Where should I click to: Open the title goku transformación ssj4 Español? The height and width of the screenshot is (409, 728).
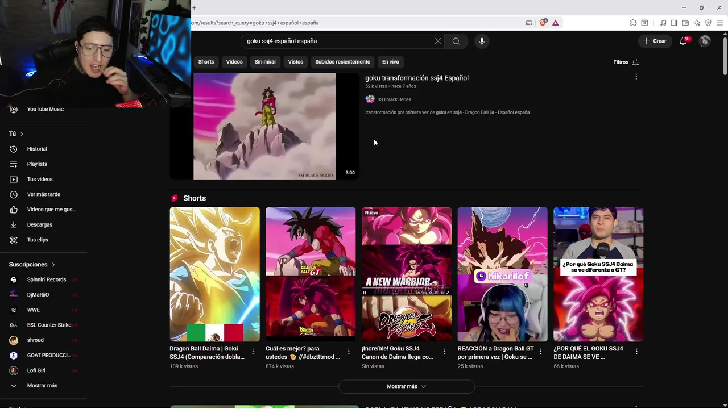417,78
